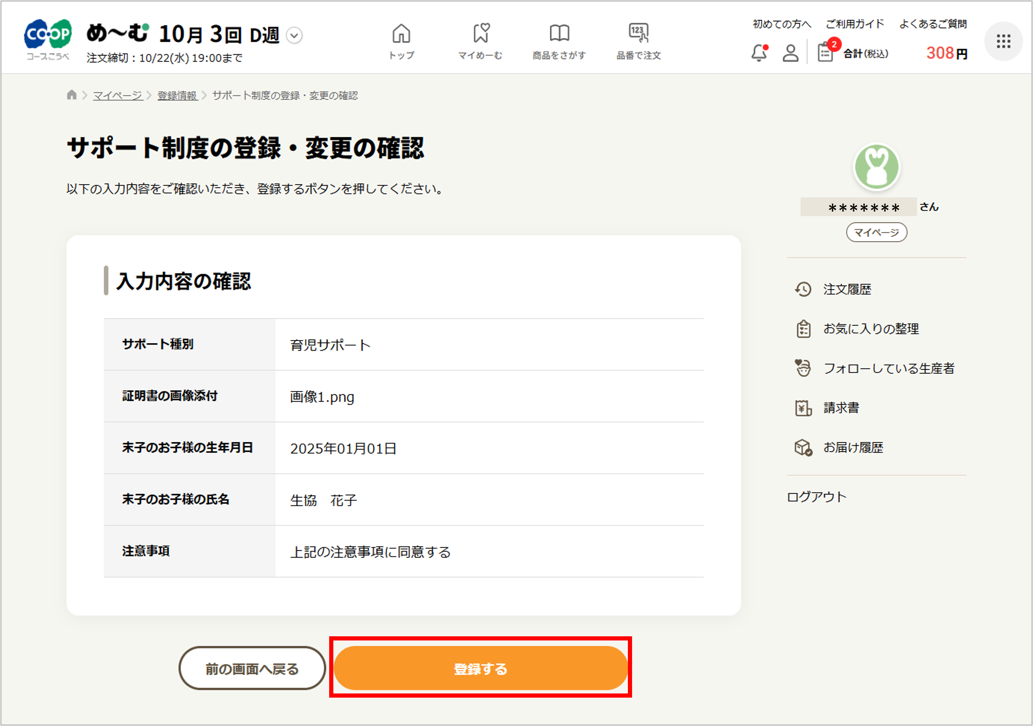Open 商品をさがす search icon
Image resolution: width=1033 pixels, height=726 pixels.
(559, 34)
